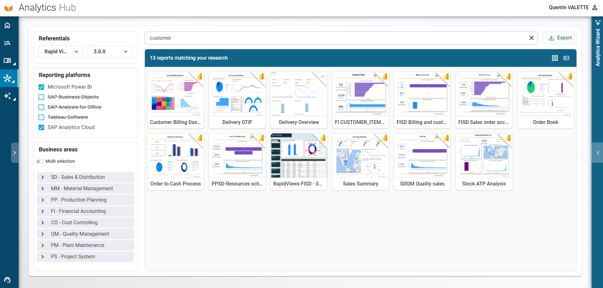
Task: Expand FI - Financial Accounting
Action: [86, 211]
